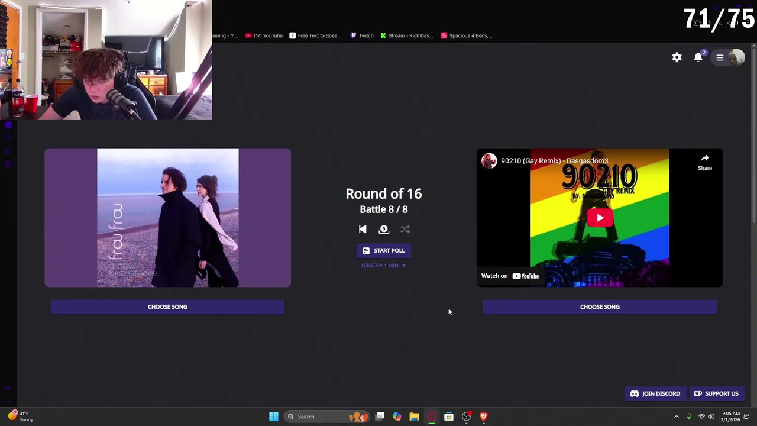Open OBS Studio from the taskbar
Image resolution: width=757 pixels, height=426 pixels.
tap(467, 417)
